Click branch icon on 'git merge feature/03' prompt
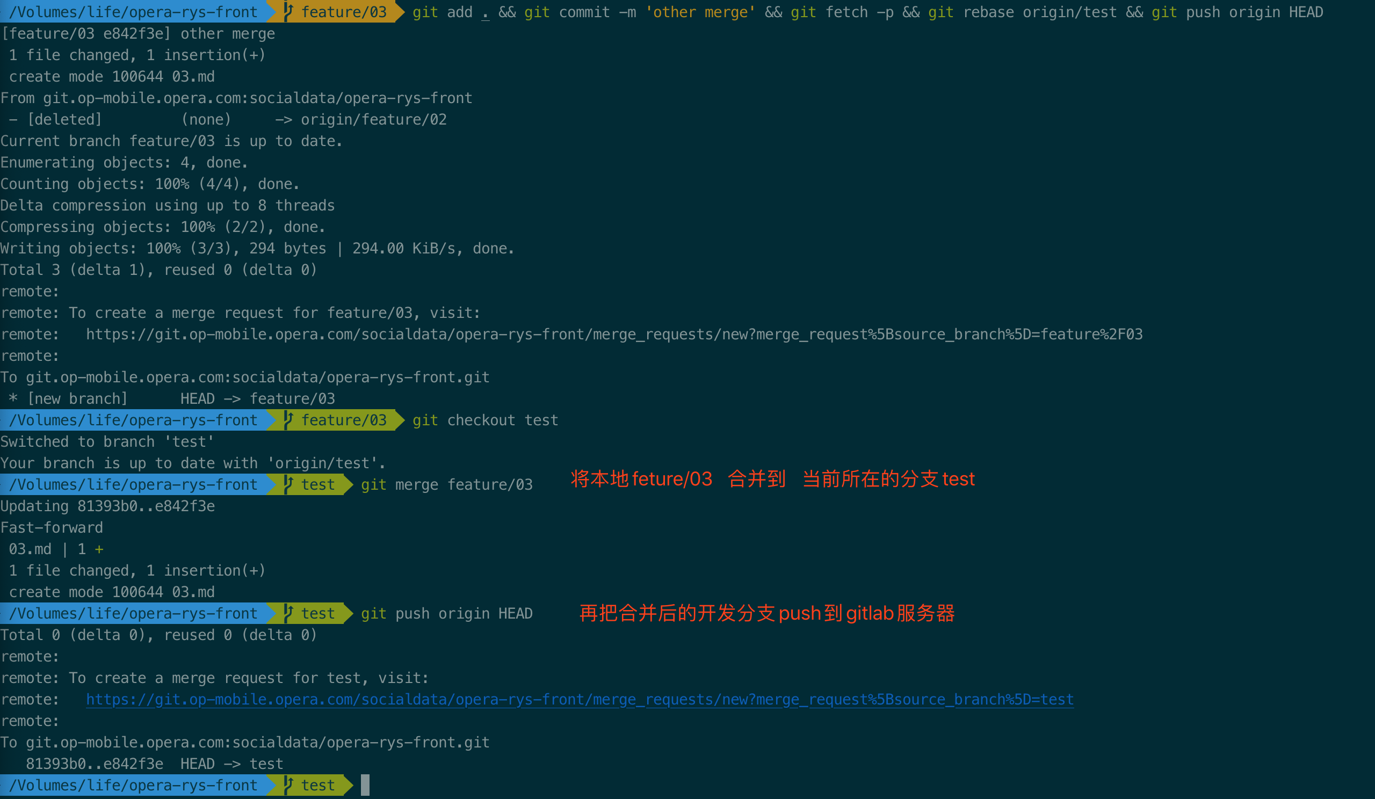This screenshot has width=1375, height=799. [288, 484]
